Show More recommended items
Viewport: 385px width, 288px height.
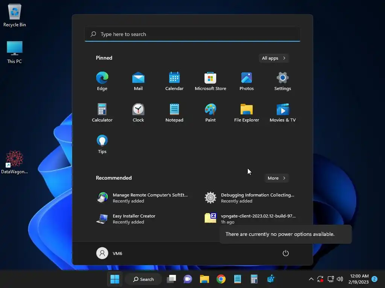click(277, 178)
